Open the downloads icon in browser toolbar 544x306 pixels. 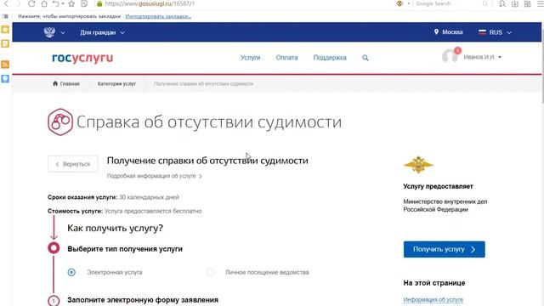515,3
